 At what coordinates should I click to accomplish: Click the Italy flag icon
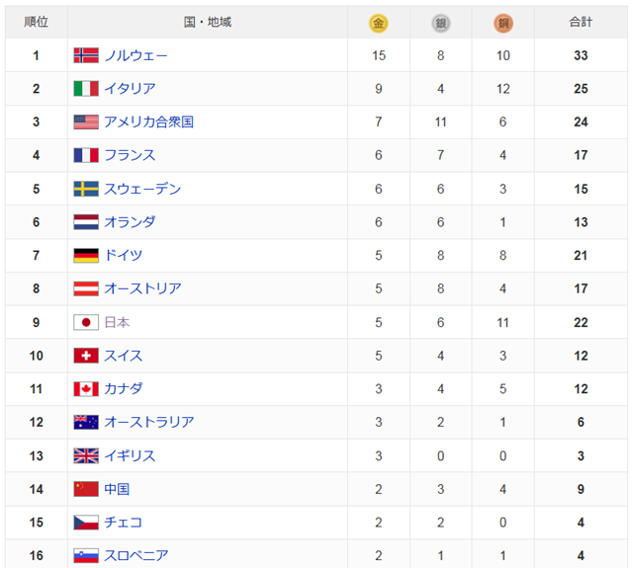click(x=86, y=89)
